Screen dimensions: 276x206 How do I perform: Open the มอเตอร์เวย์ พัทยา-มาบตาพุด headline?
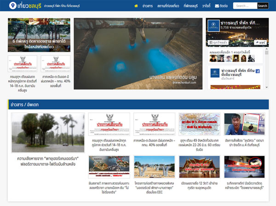[155, 188]
